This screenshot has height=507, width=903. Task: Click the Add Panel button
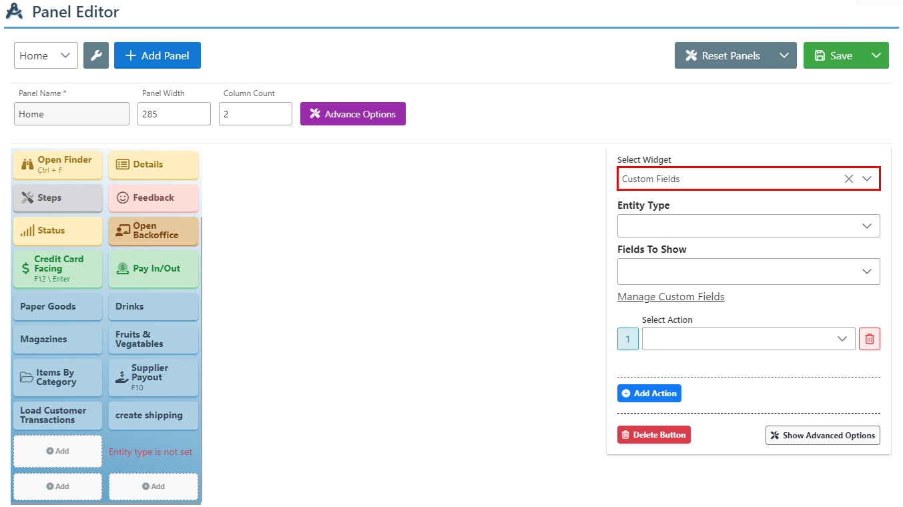158,55
